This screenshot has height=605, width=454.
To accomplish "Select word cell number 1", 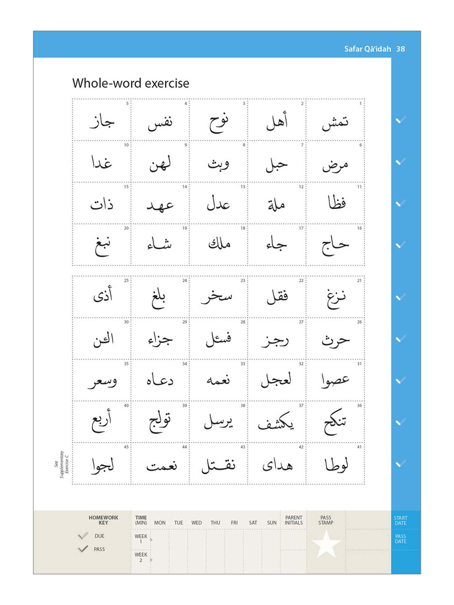I will pyautogui.click(x=335, y=120).
